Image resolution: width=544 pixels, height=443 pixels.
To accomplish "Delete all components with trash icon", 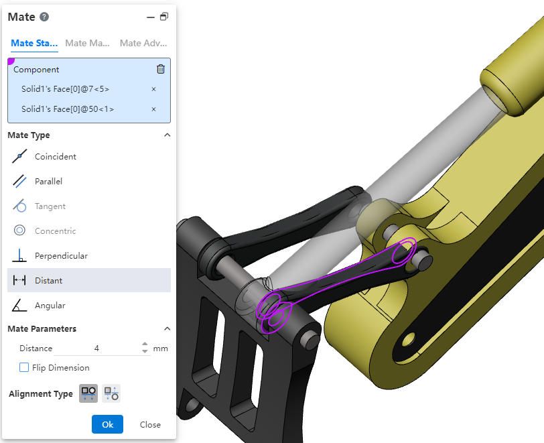I will pos(161,69).
